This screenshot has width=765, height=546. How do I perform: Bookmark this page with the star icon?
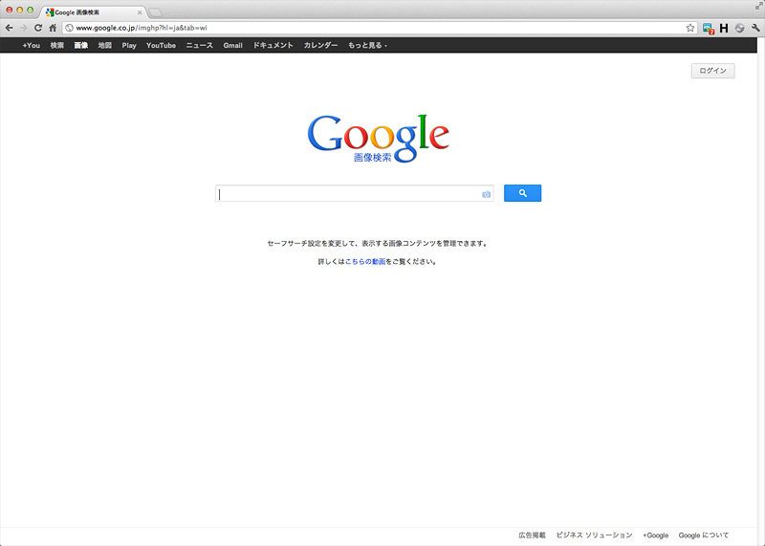[x=689, y=28]
